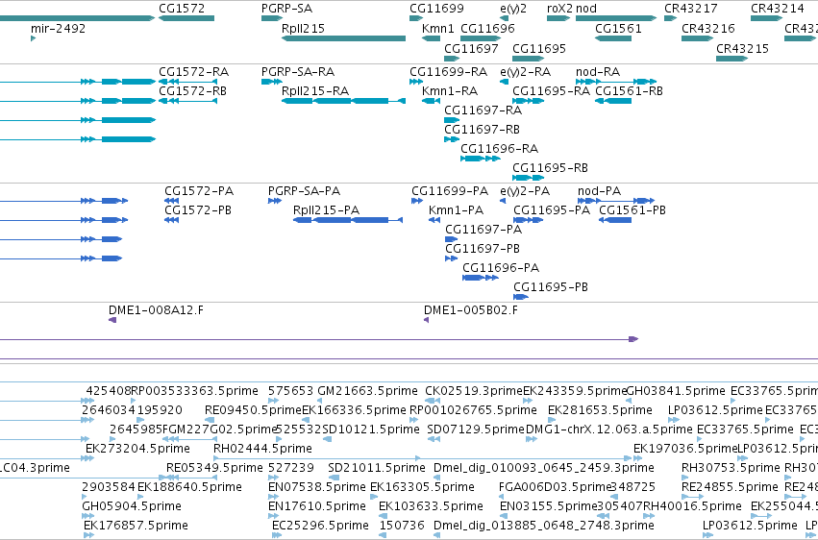Select the Kmn1 gene label
The image size is (818, 540).
click(x=438, y=29)
